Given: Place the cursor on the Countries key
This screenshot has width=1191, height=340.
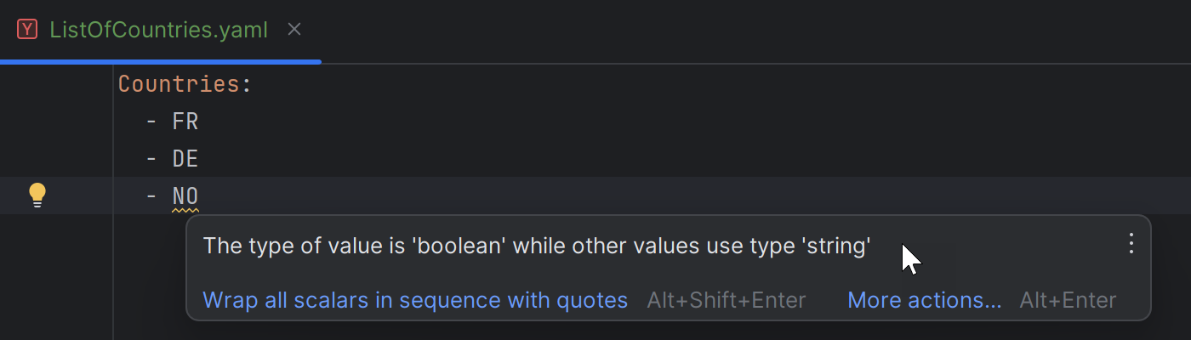Looking at the screenshot, I should (179, 84).
